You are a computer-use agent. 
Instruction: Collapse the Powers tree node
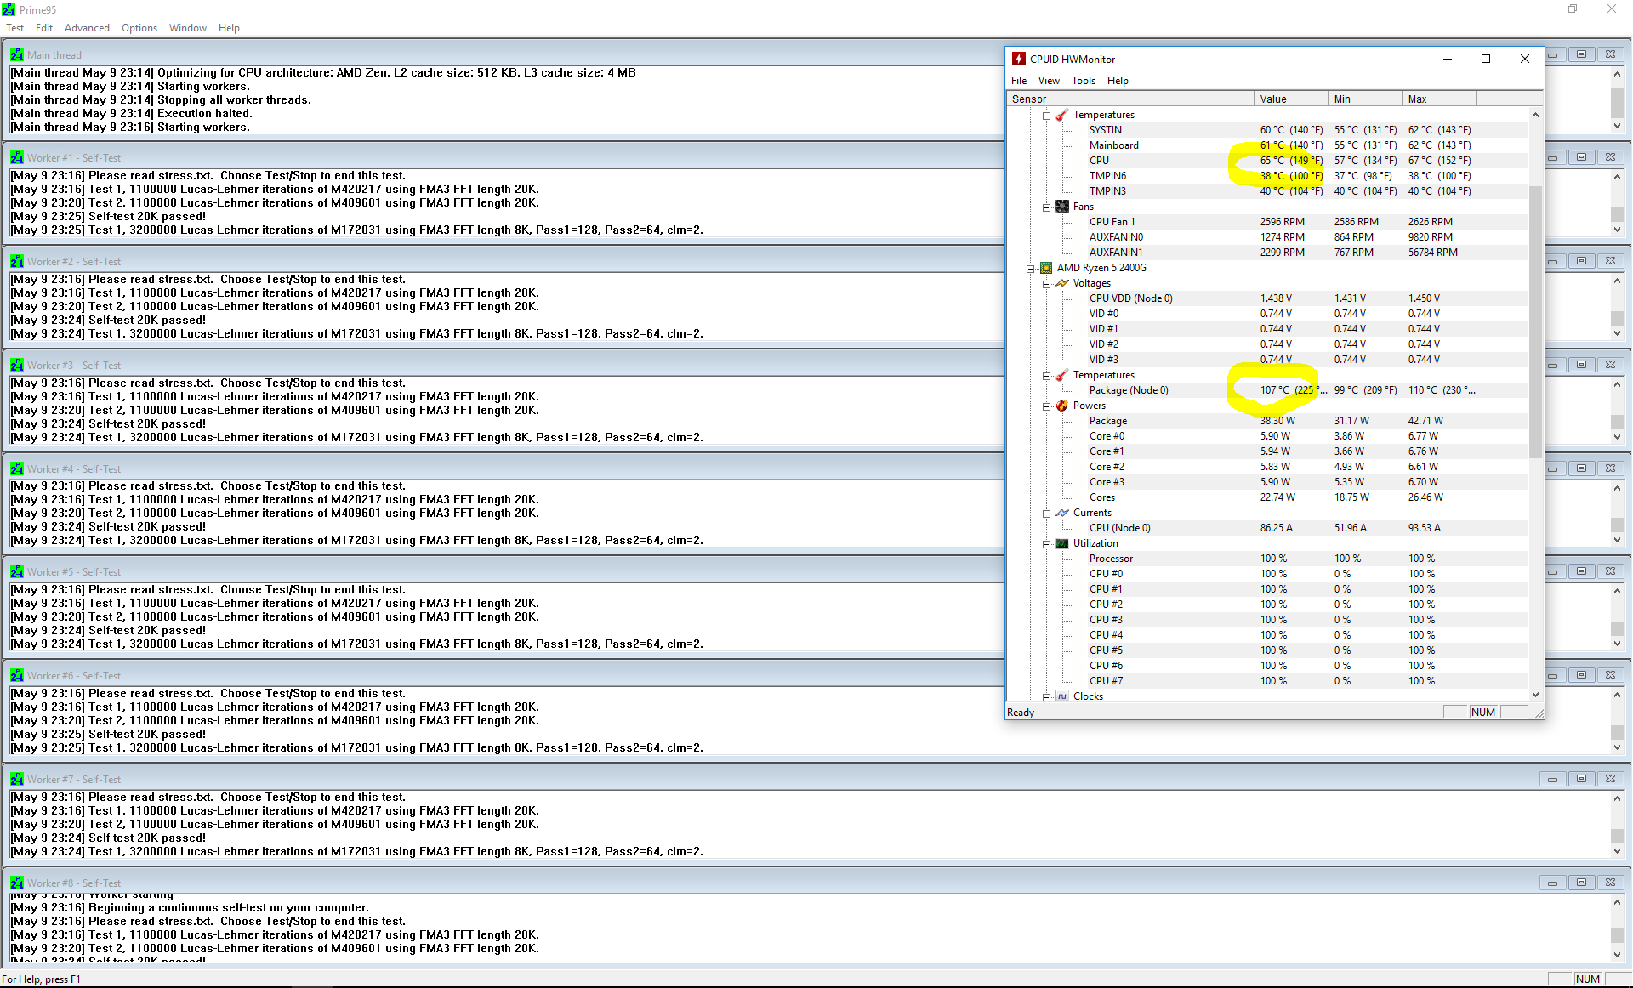[1047, 406]
